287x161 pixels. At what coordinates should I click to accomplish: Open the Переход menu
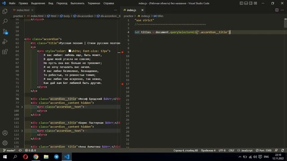(x=62, y=3)
